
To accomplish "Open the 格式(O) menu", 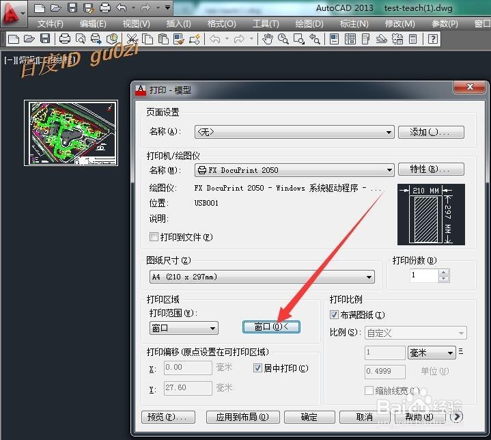I will pos(222,24).
